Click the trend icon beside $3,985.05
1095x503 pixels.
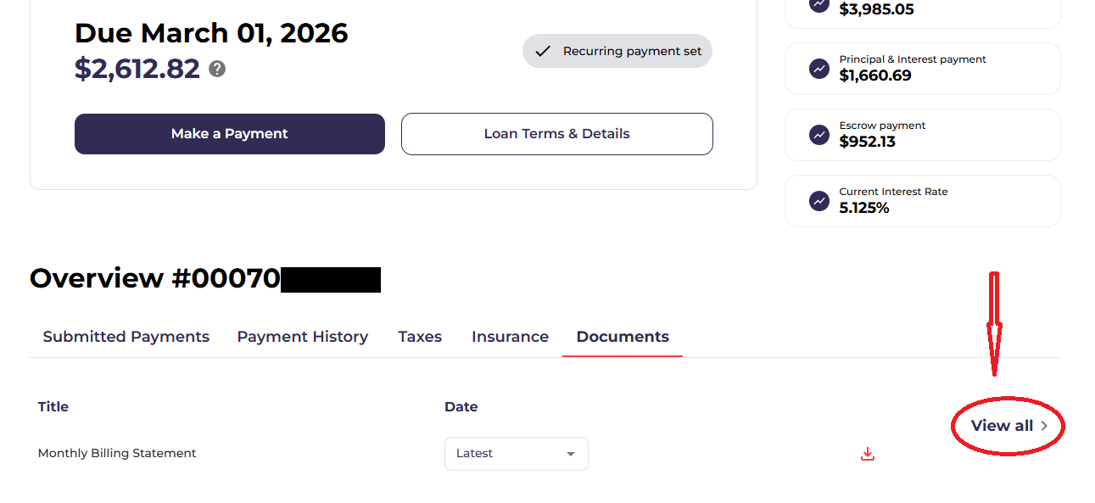click(818, 4)
